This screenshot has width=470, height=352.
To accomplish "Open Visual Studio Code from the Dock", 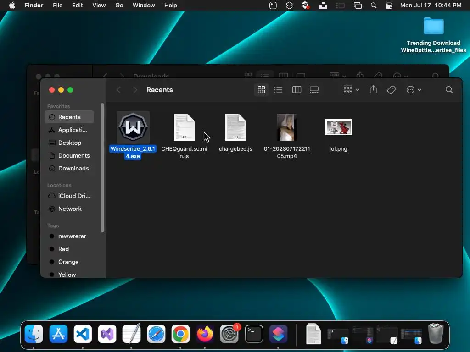I will click(x=83, y=334).
